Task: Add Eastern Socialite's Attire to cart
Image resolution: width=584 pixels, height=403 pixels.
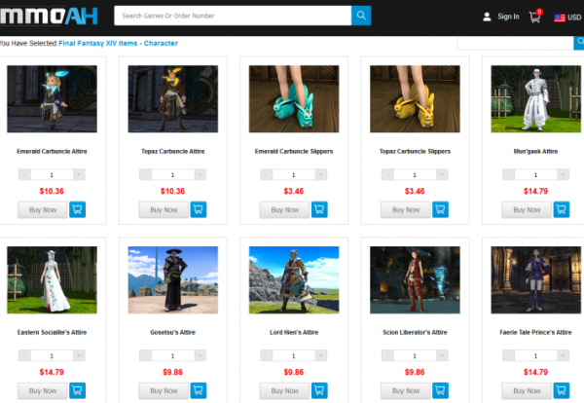Action: tap(78, 390)
